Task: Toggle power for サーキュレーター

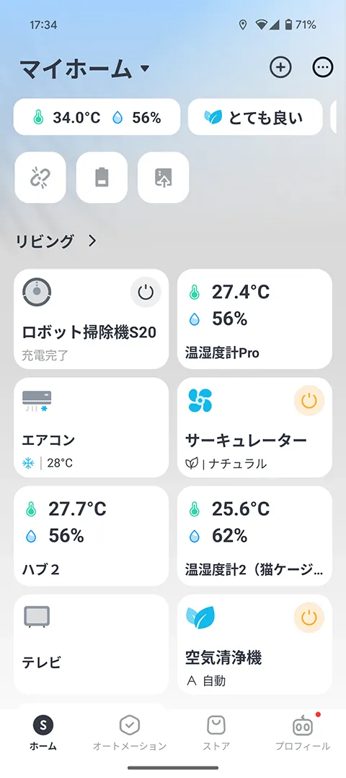Action: pos(309,400)
